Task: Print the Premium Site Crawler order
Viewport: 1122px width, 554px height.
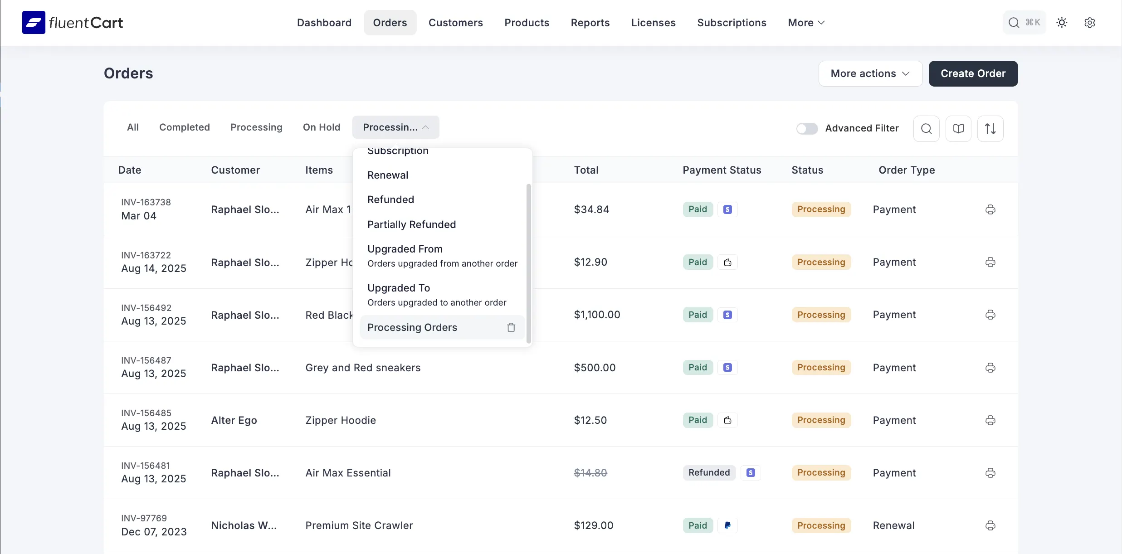Action: 990,525
